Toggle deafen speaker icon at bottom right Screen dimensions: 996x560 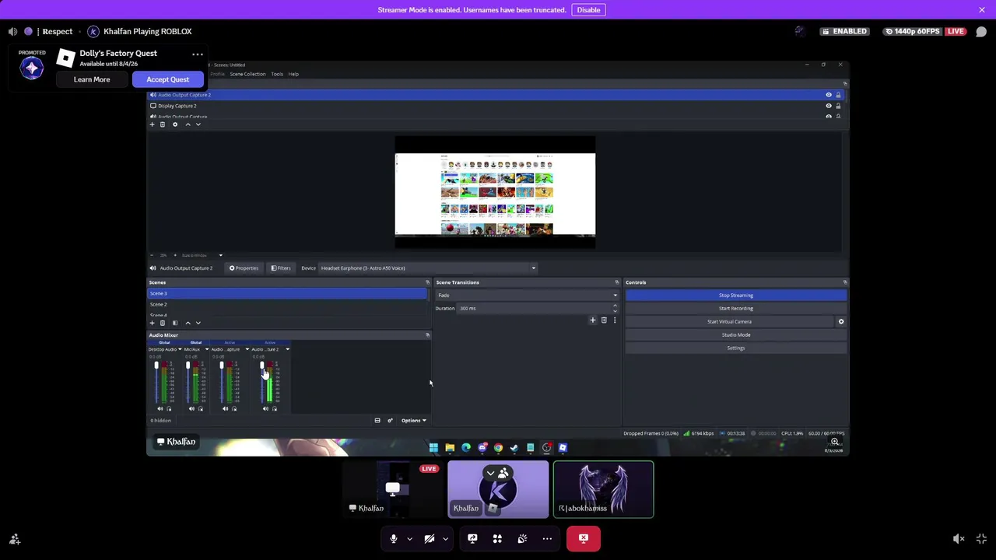959,538
